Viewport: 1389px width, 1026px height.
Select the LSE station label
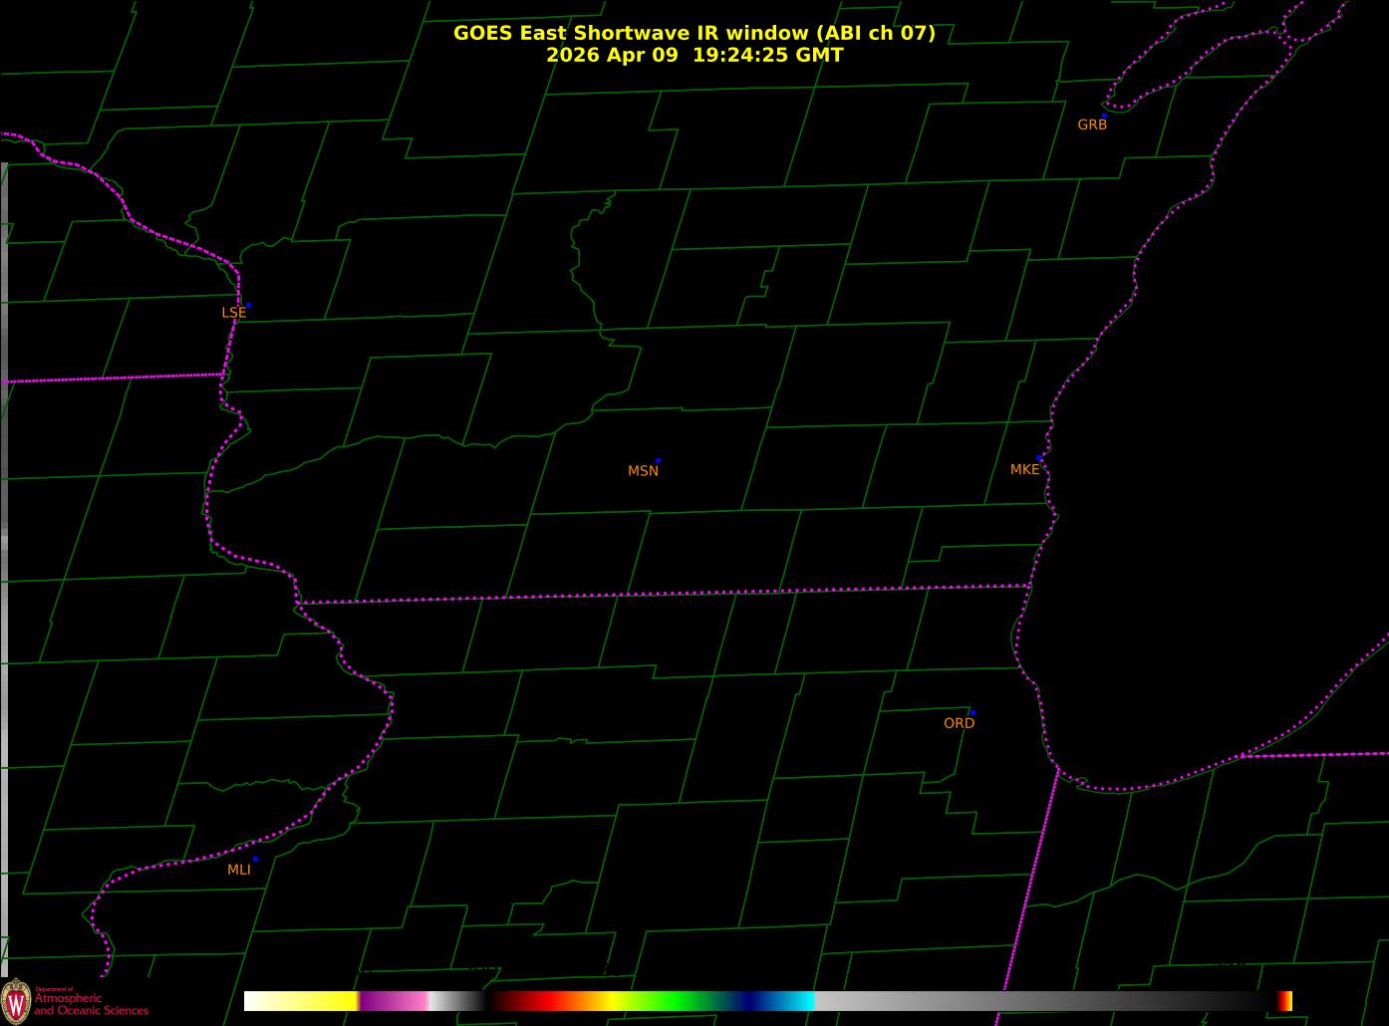[x=233, y=313]
